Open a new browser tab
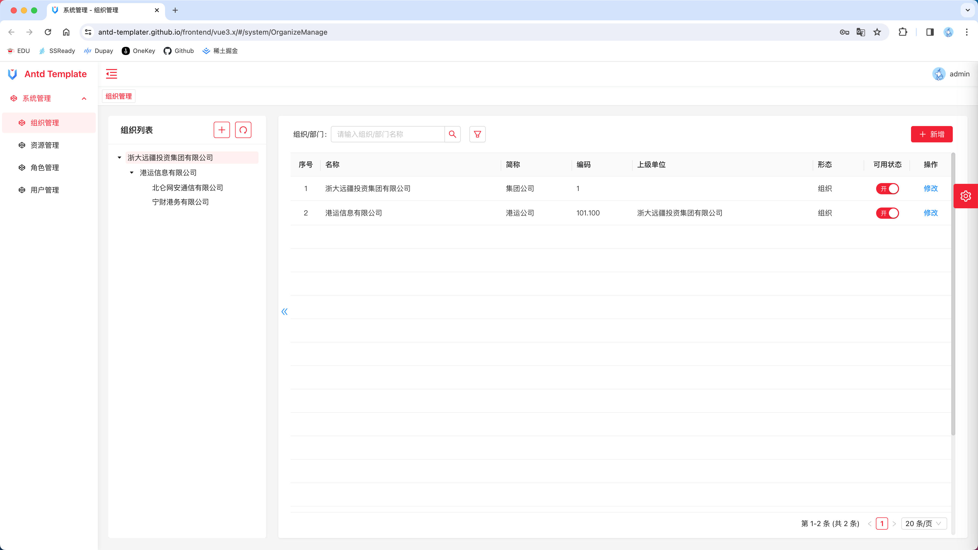The image size is (978, 550). coord(175,10)
